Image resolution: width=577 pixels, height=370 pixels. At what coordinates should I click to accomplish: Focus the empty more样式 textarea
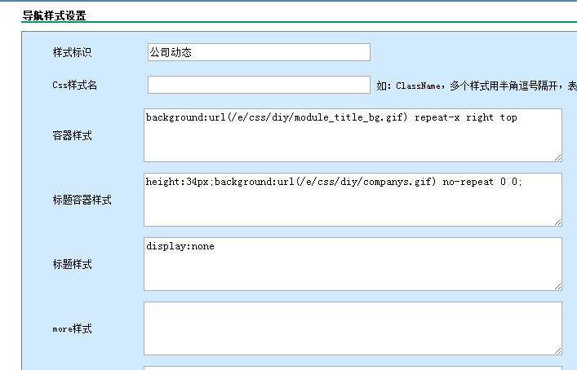353,328
